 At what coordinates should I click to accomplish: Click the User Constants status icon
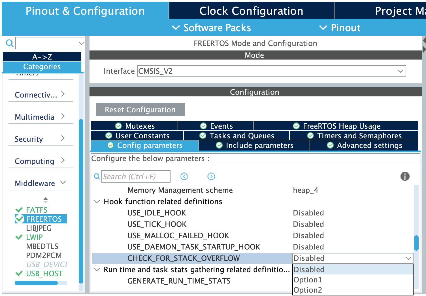[x=109, y=136]
